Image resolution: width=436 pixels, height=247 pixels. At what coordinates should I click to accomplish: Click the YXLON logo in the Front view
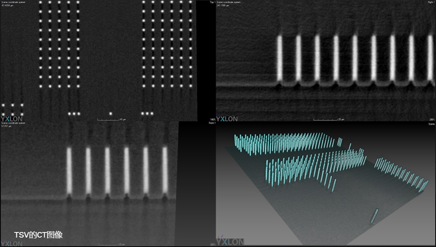[12, 243]
